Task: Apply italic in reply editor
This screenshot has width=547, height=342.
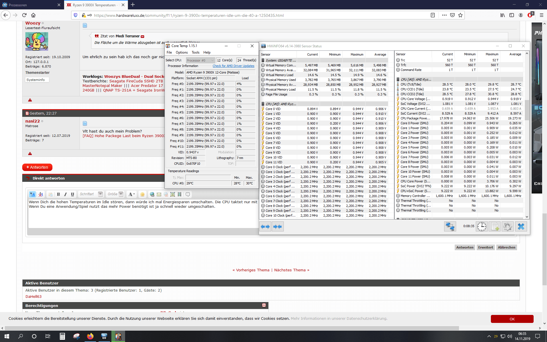Action: pos(66,194)
